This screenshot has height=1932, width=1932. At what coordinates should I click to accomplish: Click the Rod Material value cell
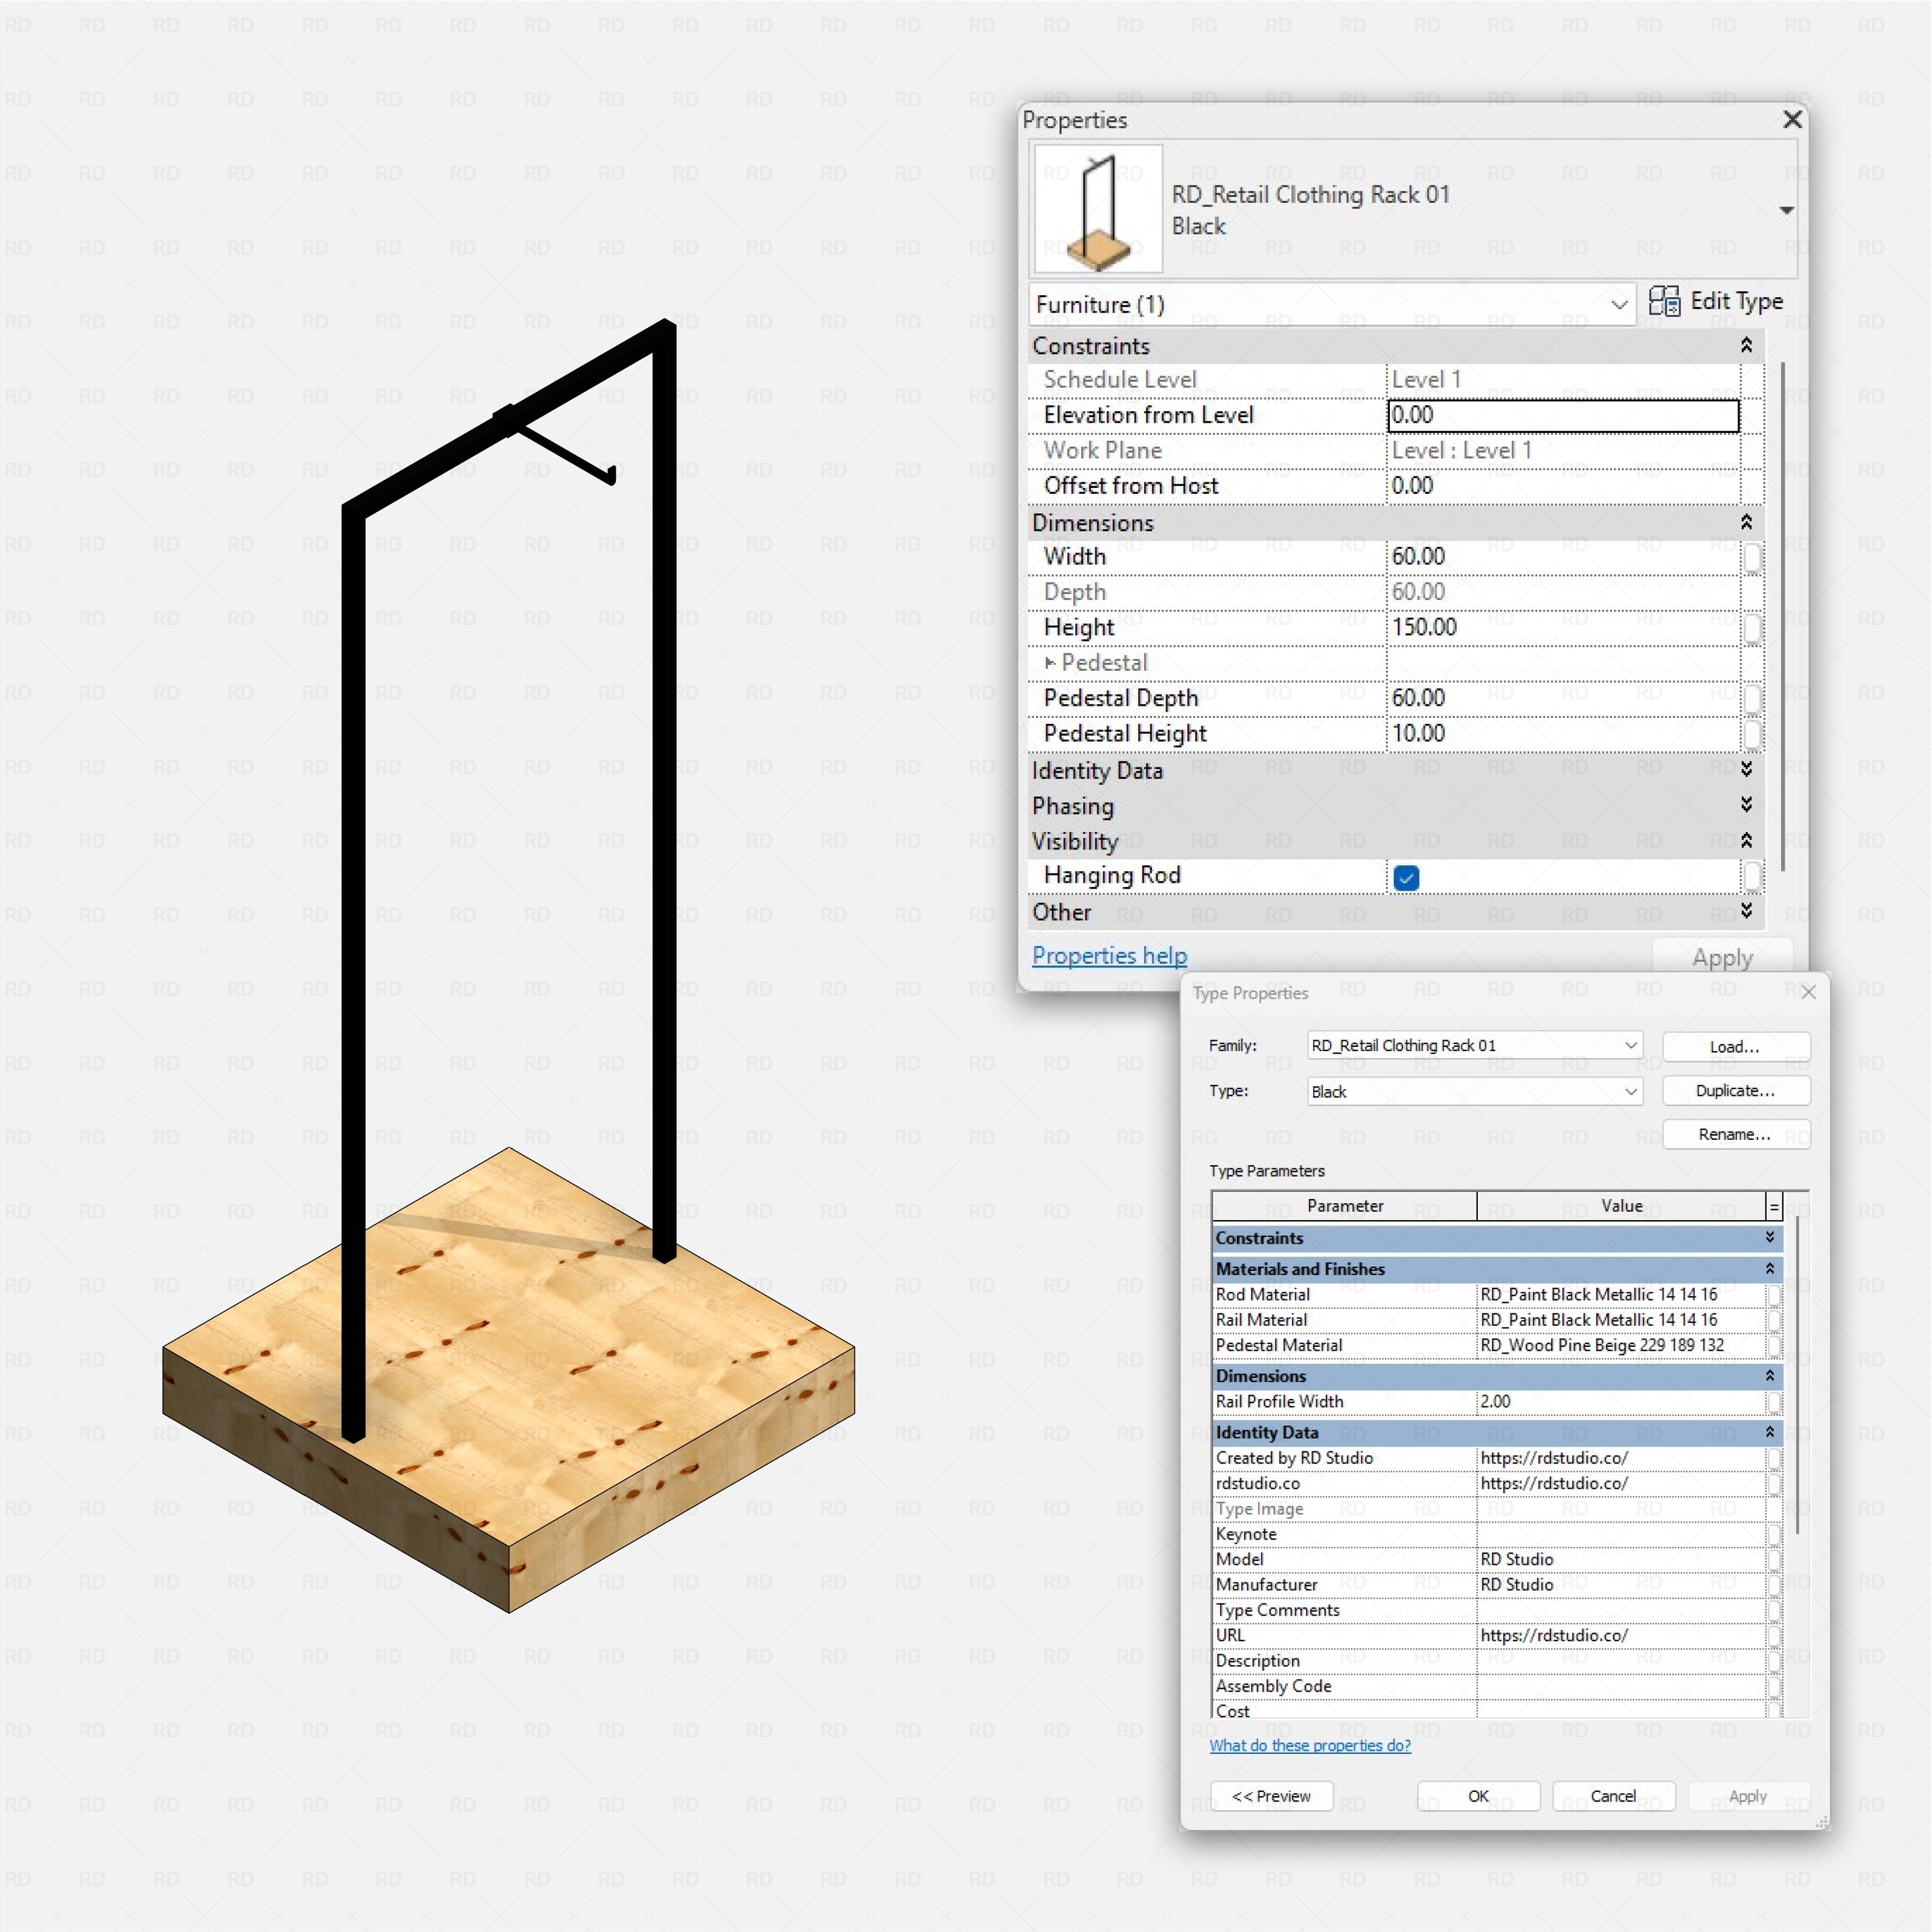pos(1621,1294)
